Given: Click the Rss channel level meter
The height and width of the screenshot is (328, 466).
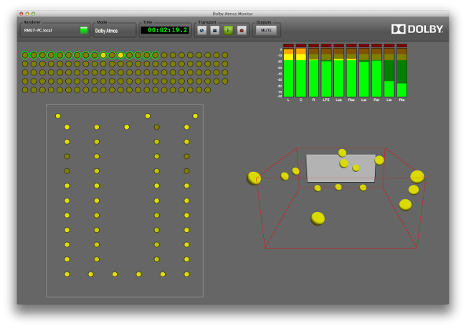Looking at the screenshot, I should click(x=351, y=72).
